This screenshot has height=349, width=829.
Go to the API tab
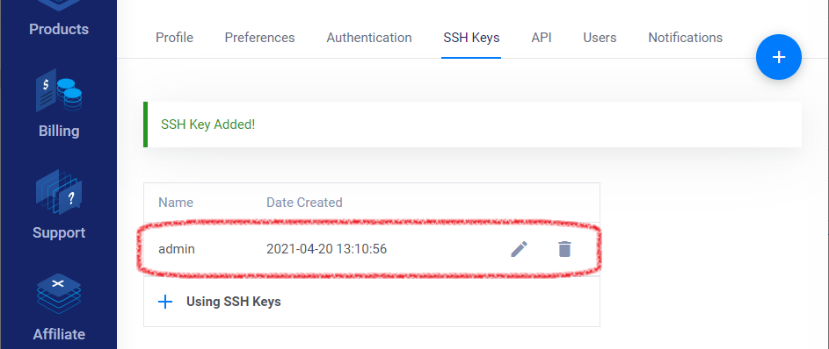[542, 38]
